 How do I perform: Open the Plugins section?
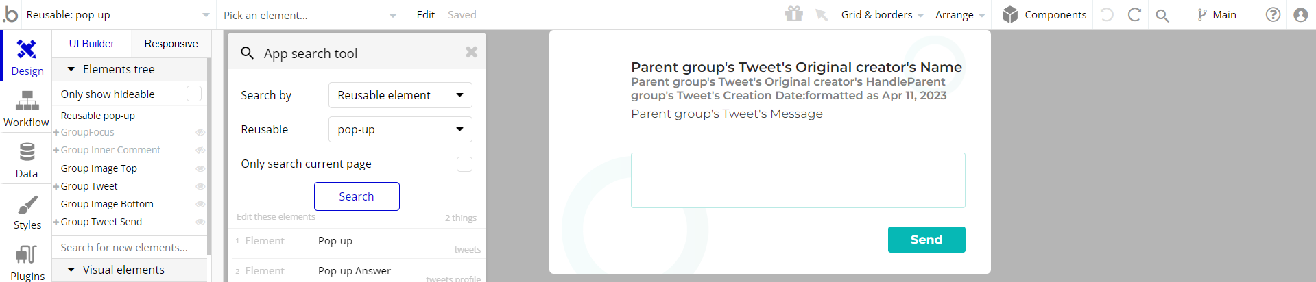point(27,262)
